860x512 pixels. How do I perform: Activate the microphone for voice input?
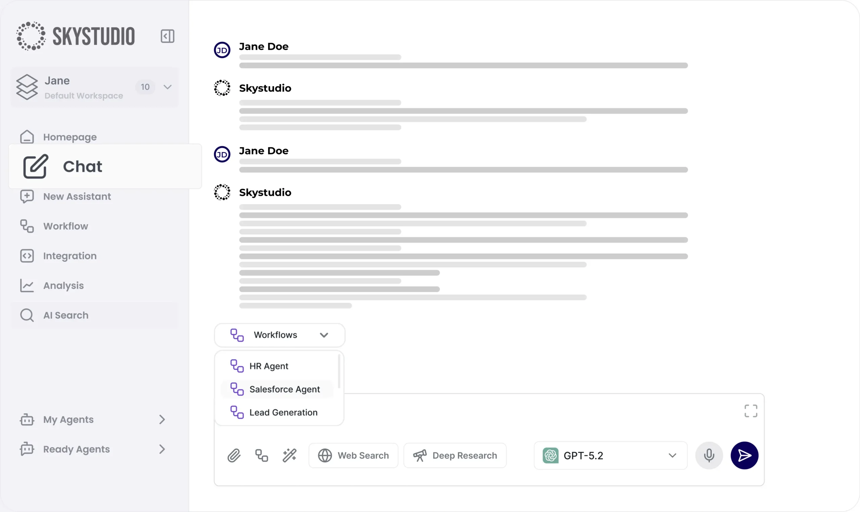pos(709,455)
